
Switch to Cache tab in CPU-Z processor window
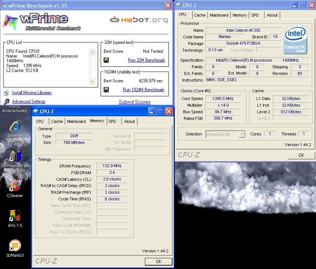pos(199,15)
